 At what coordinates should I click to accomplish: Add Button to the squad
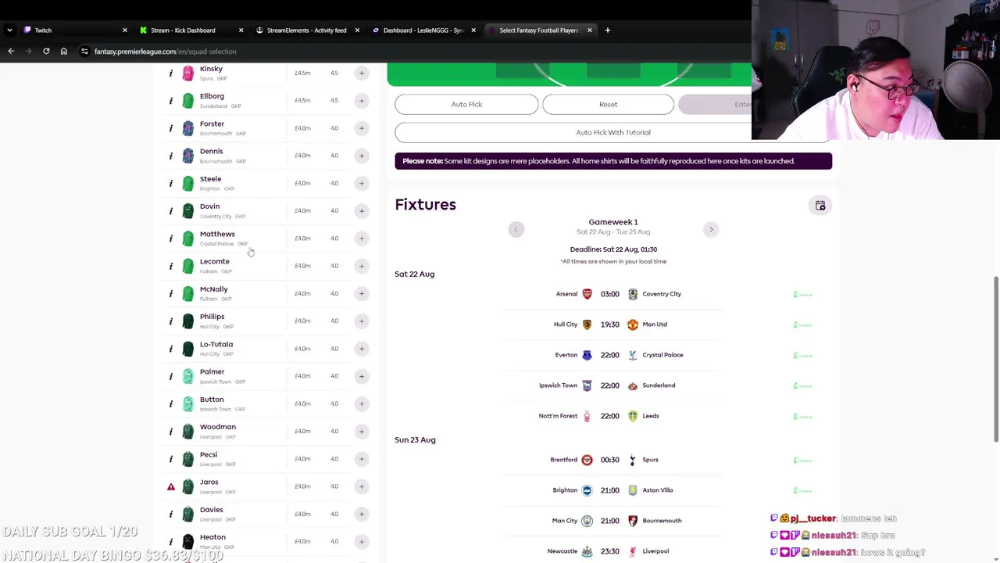point(361,403)
